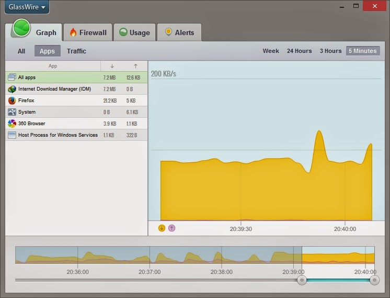
Task: Click Firefox's 21.2 KB download value
Action: [110, 101]
